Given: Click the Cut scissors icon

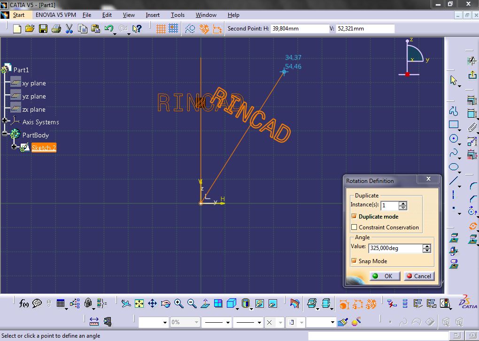Looking at the screenshot, I should click(70, 29).
